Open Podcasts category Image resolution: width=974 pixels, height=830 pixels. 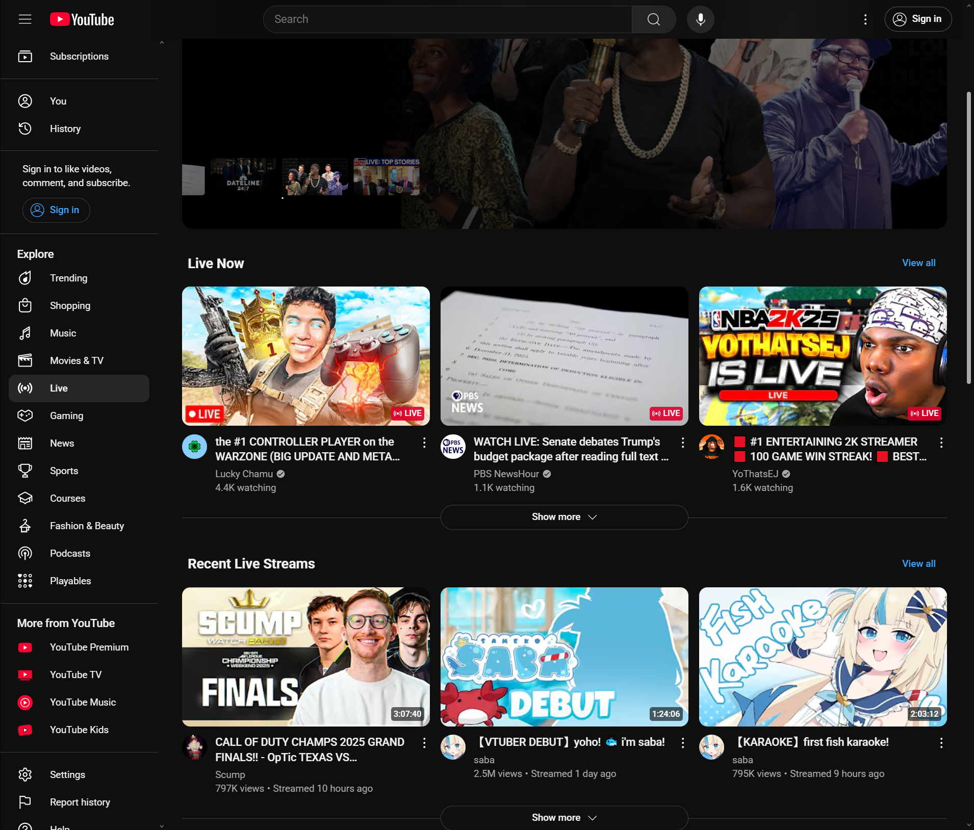(x=79, y=554)
